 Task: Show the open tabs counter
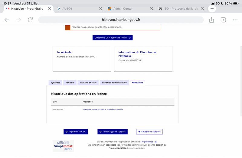pos(223,20)
